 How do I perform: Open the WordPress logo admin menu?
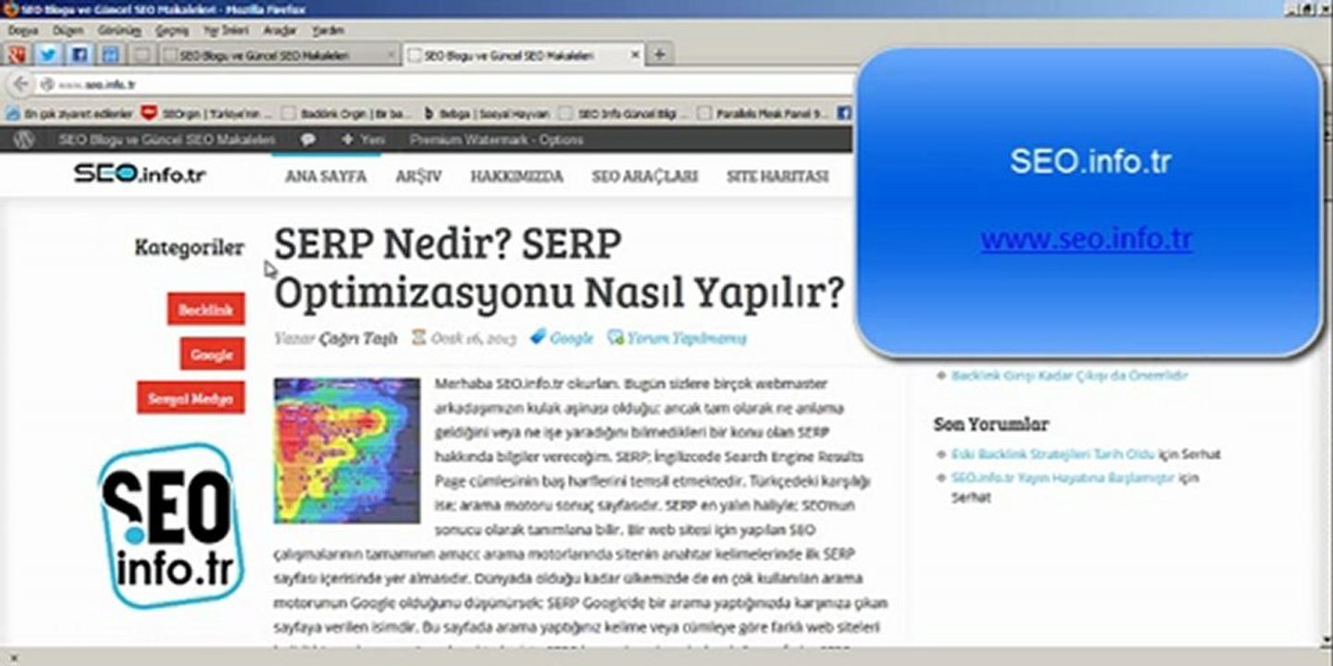tap(25, 140)
